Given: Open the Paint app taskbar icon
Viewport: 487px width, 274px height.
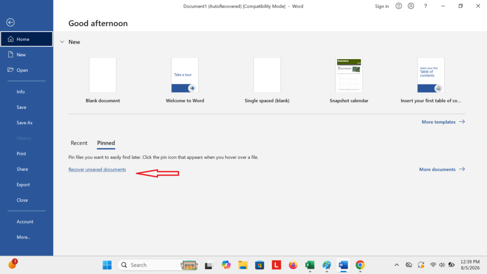Looking at the screenshot, I should pos(326,265).
